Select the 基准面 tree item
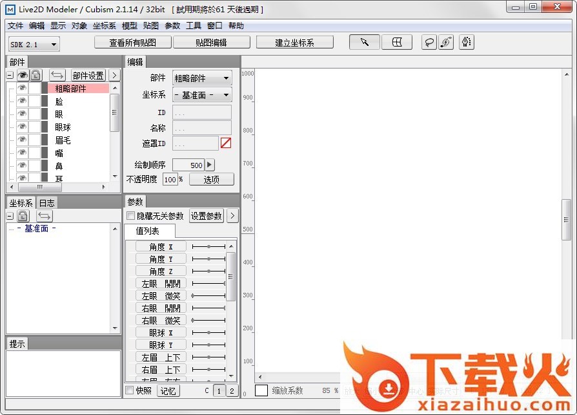 pos(36,228)
